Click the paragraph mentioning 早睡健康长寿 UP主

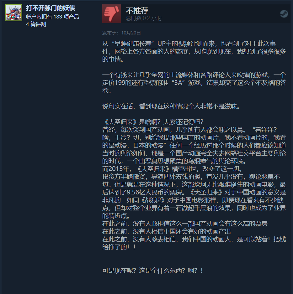click(x=194, y=51)
